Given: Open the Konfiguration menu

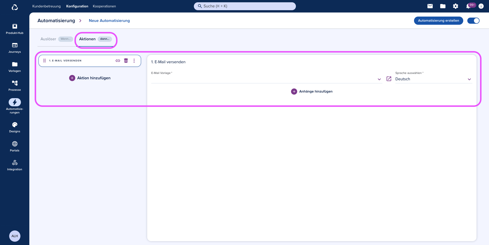Looking at the screenshot, I should [77, 6].
